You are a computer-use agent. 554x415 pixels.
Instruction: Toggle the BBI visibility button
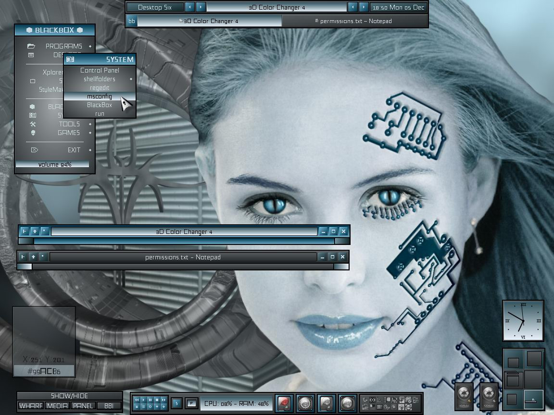click(x=109, y=406)
